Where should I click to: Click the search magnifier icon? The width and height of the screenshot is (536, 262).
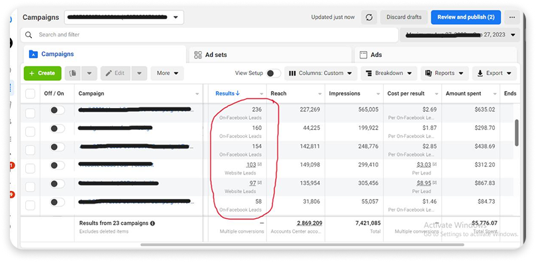coord(28,34)
